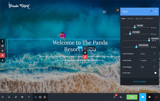This screenshot has height=101, width=160.
Task: Move section up with arrow icon
Action: pos(2,42)
